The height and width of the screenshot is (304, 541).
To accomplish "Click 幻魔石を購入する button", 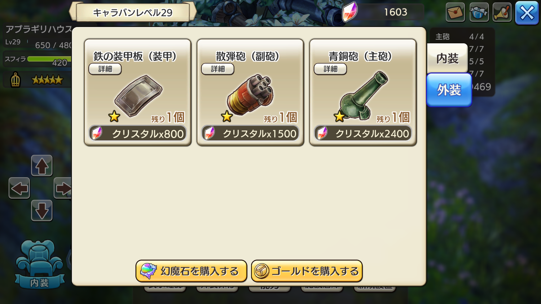I will click(x=191, y=271).
